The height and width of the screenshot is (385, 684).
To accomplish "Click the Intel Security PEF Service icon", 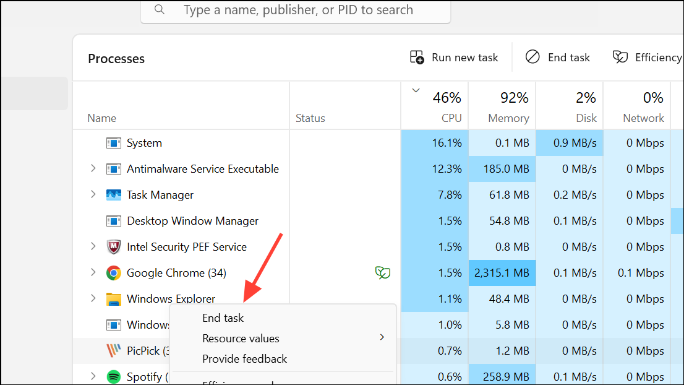I will 113,247.
